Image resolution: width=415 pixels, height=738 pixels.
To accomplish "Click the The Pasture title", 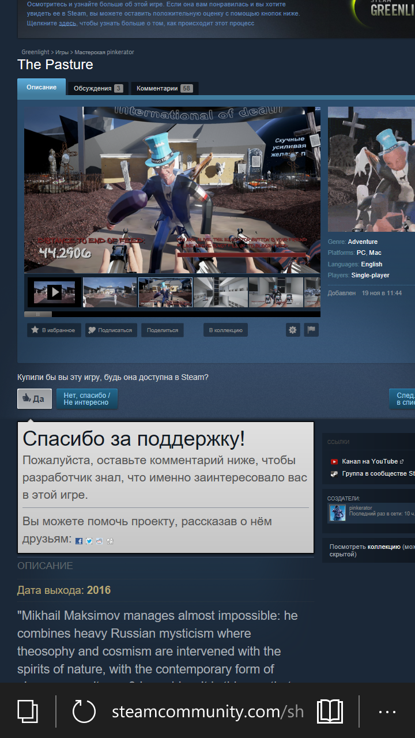I will pyautogui.click(x=55, y=65).
